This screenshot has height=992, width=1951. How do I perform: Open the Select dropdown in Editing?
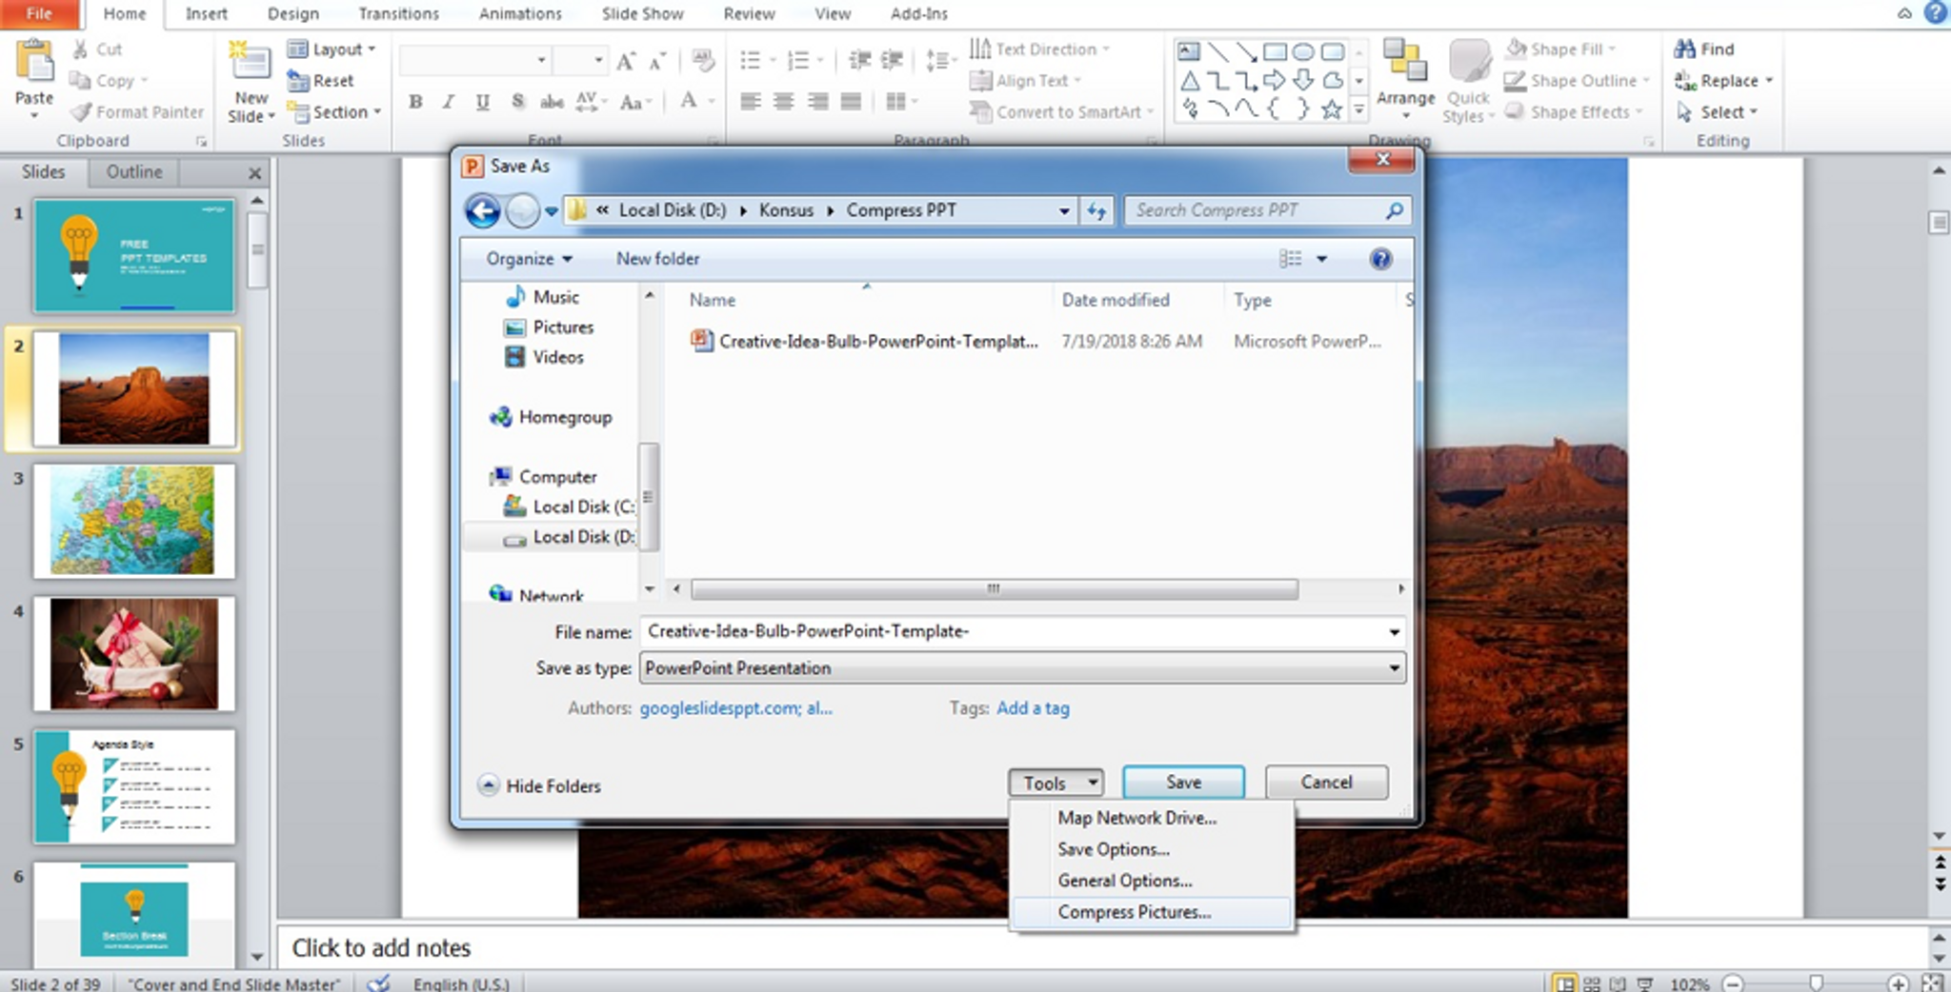(1717, 112)
